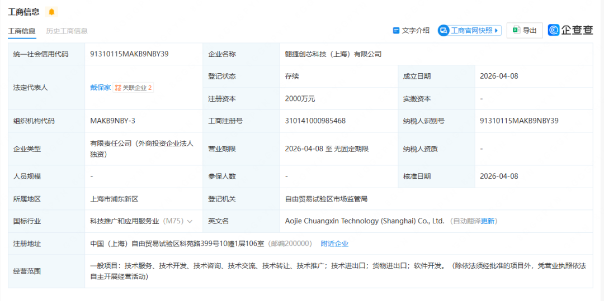This screenshot has height=301, width=604.
Task: Expand the M75 industry classification chevron
Action: tap(190, 221)
